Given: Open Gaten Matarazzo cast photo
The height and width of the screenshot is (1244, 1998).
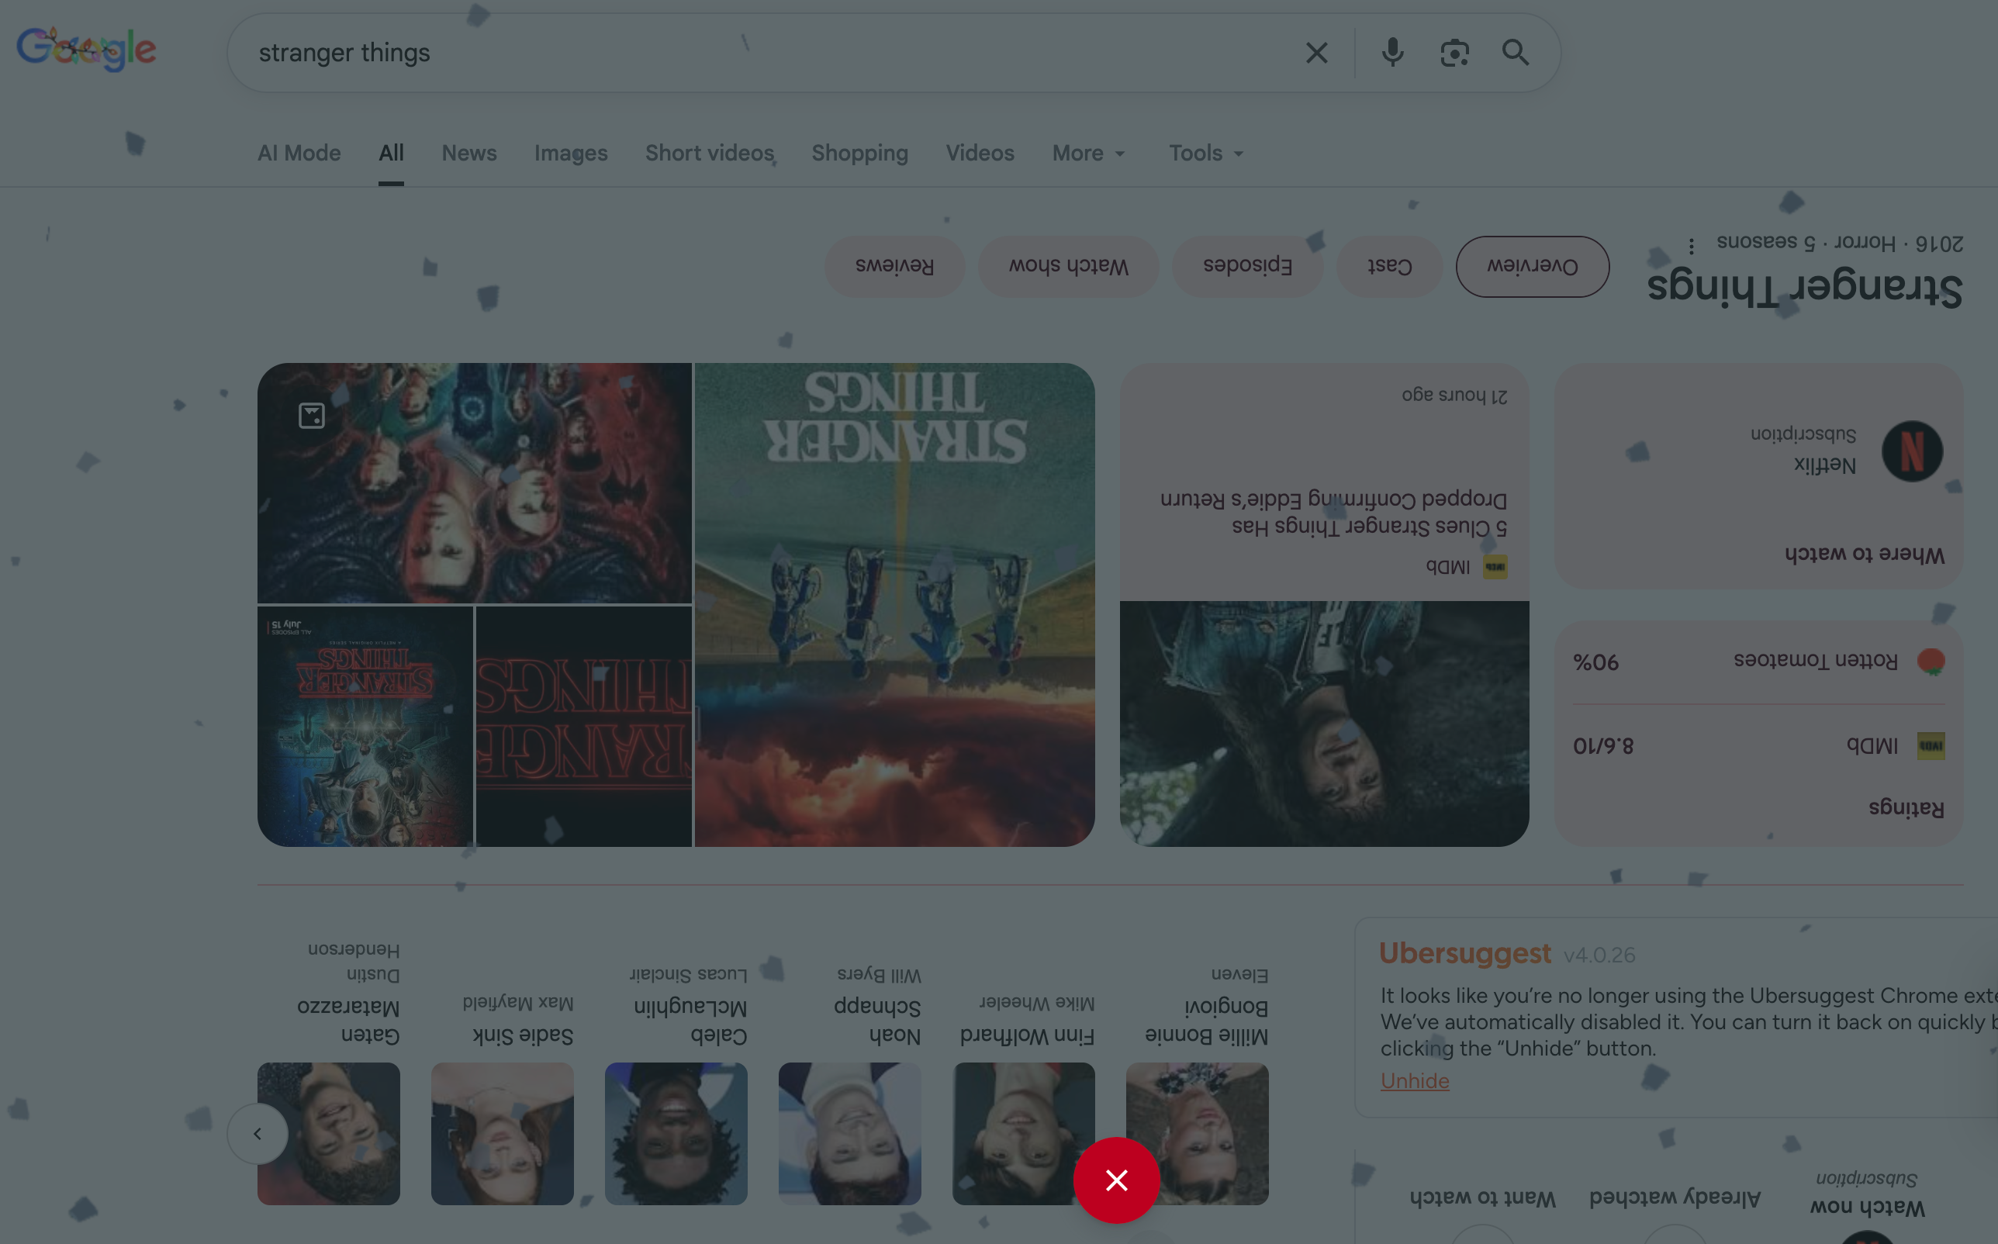Looking at the screenshot, I should (x=329, y=1134).
